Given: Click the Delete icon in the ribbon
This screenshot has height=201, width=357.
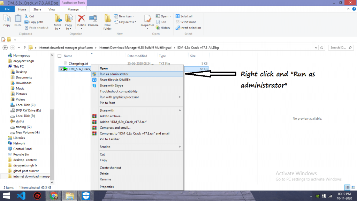Looking at the screenshot, I should (x=81, y=21).
